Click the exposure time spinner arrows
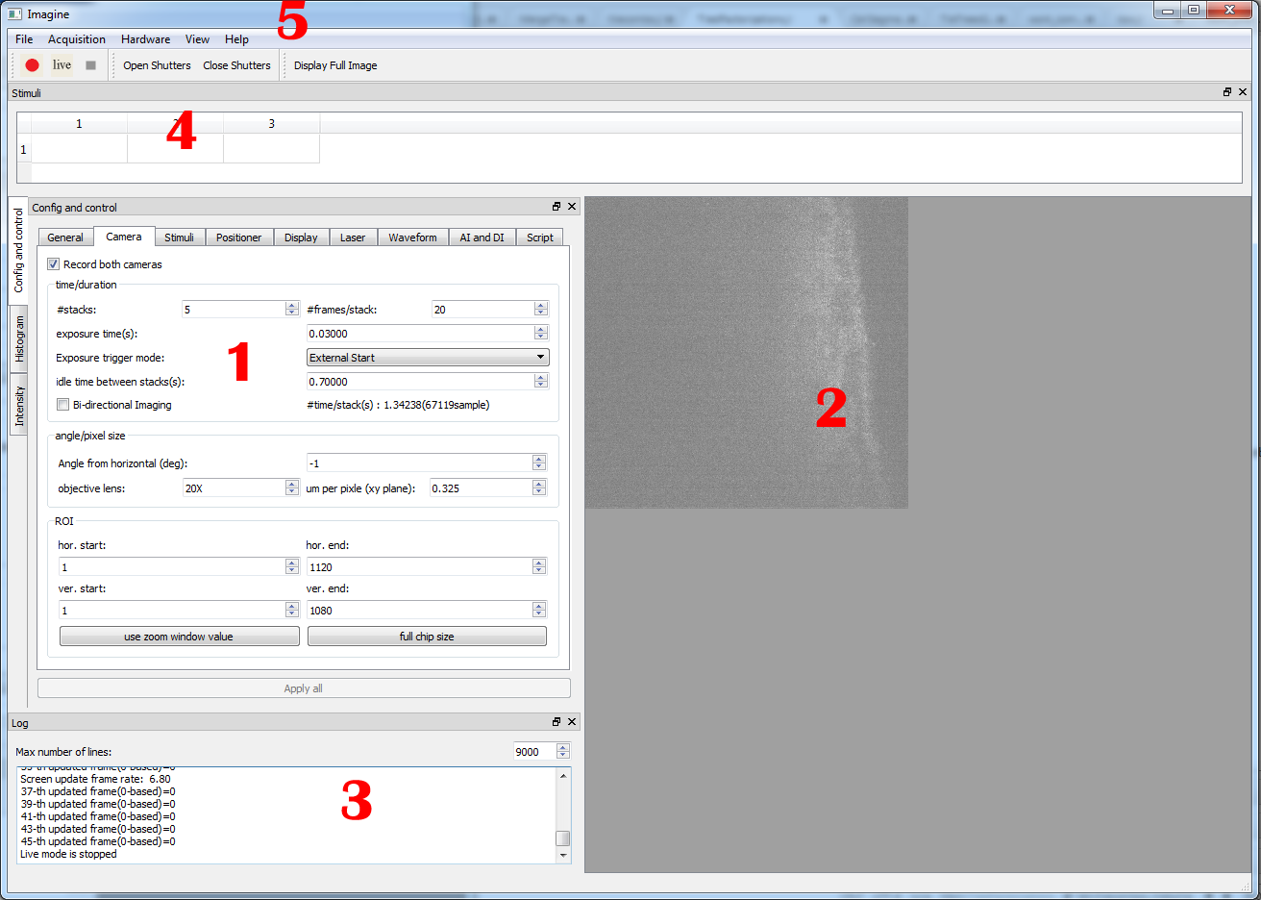This screenshot has height=900, width=1261. 541,334
